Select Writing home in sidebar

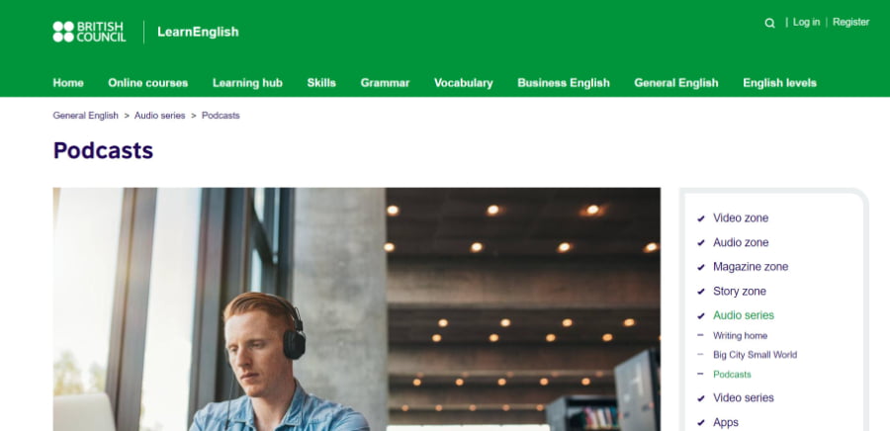point(740,336)
